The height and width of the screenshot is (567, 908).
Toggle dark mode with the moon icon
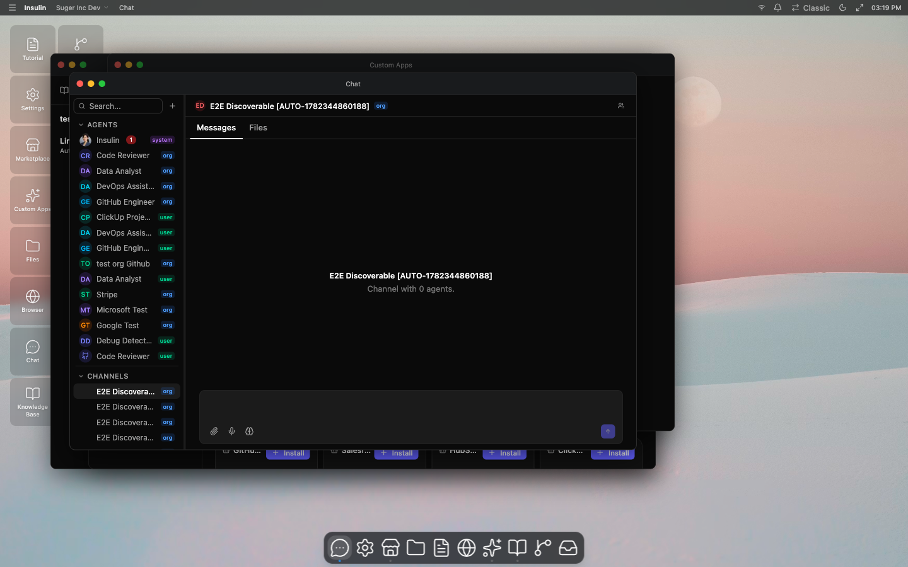coord(842,8)
